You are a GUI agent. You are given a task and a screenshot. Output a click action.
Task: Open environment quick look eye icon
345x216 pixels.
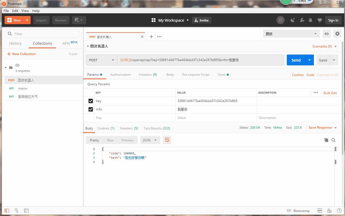point(327,34)
